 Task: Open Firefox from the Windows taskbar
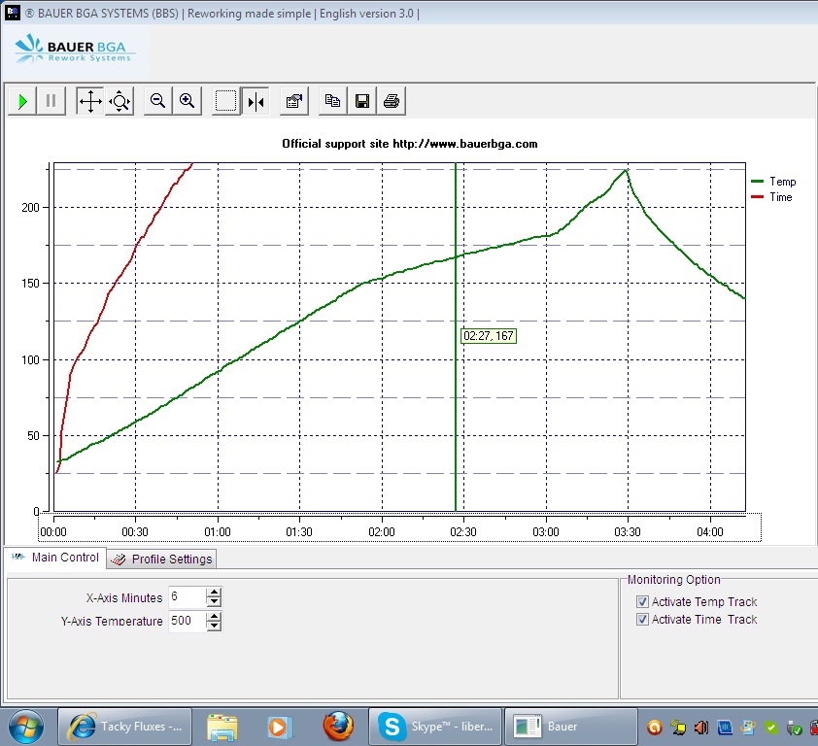(x=338, y=726)
